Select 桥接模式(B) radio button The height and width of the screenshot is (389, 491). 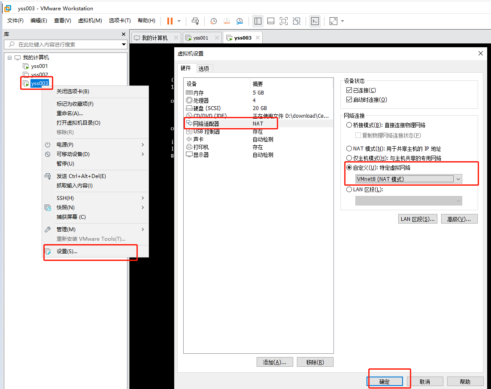(349, 125)
